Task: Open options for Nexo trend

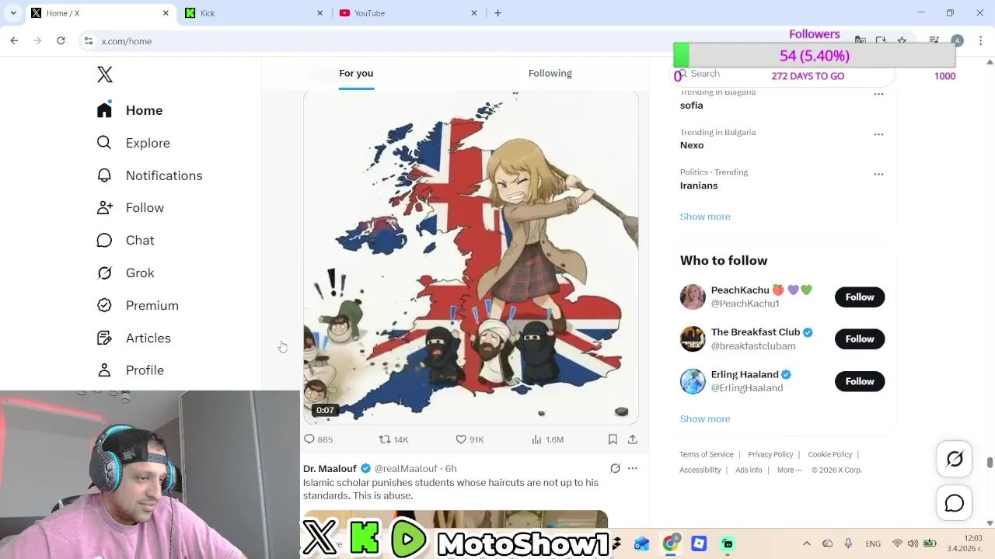Action: tap(878, 134)
